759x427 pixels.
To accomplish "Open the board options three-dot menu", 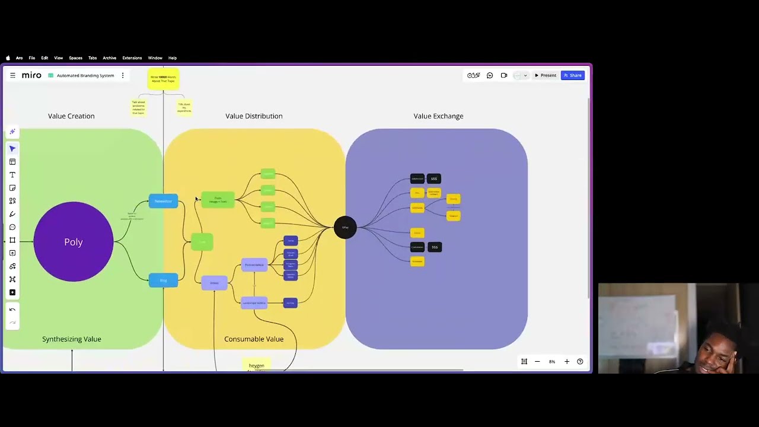I will 123,75.
